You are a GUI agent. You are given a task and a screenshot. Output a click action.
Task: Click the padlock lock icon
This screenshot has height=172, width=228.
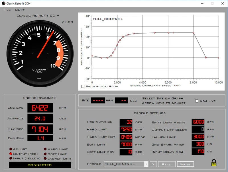click(x=214, y=163)
